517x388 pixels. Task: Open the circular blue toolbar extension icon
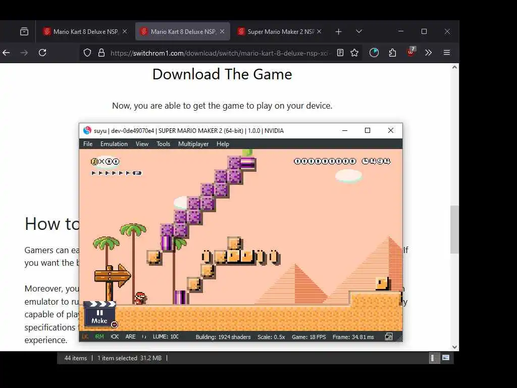point(374,53)
